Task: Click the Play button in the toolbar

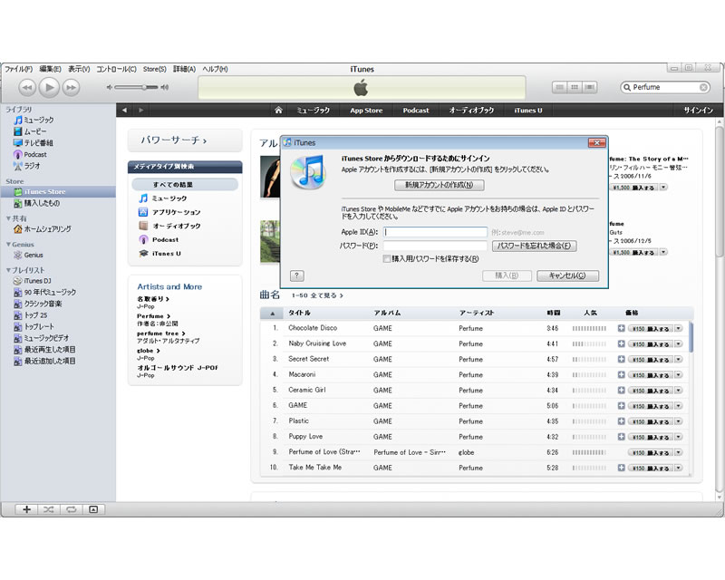Action: [49, 87]
